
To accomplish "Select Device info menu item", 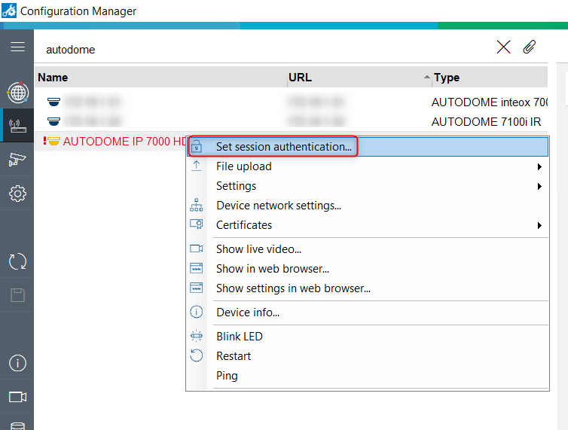I will click(x=368, y=313).
